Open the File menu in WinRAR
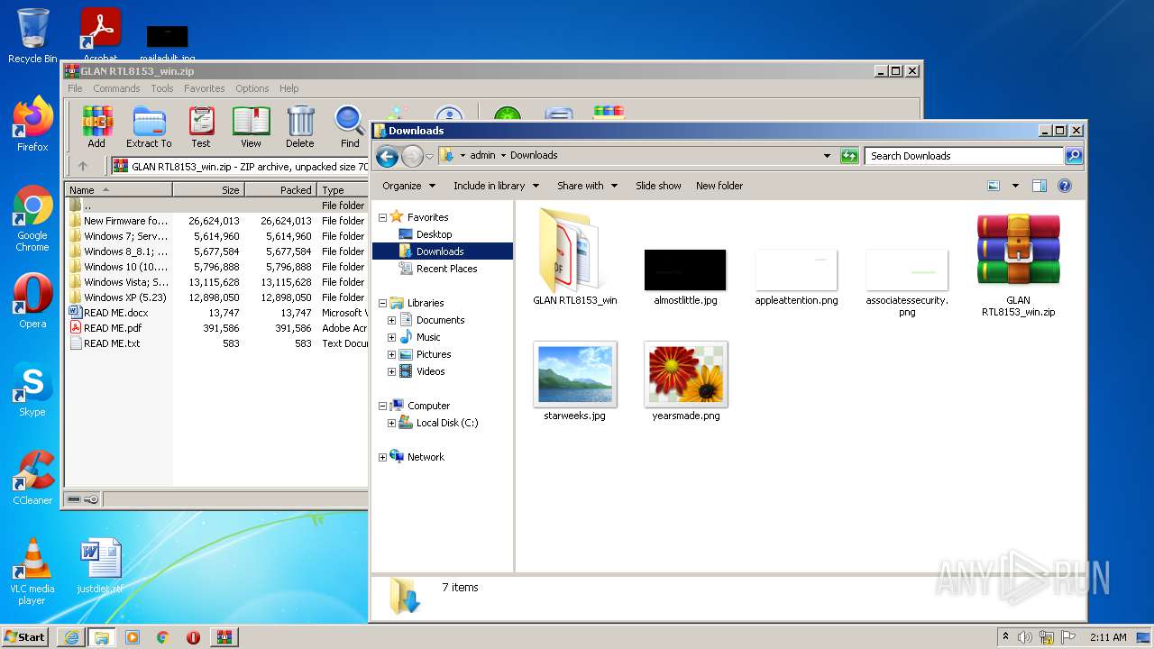Viewport: 1154px width, 649px height. 75,88
